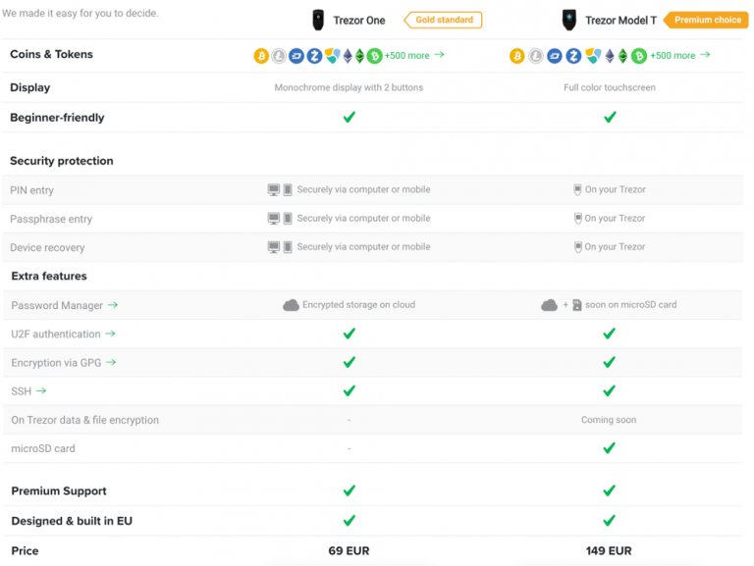Click 'Monochrome display with 2 buttons' text
The height and width of the screenshot is (566, 754).
(x=349, y=87)
